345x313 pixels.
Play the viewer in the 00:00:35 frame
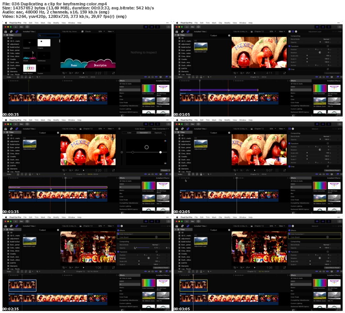click(84, 73)
